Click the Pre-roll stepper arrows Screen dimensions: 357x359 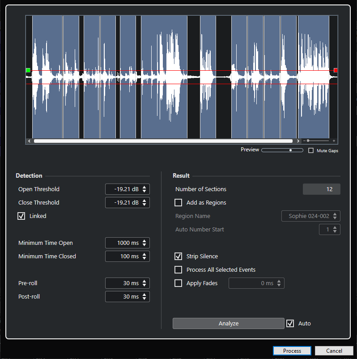click(x=144, y=283)
